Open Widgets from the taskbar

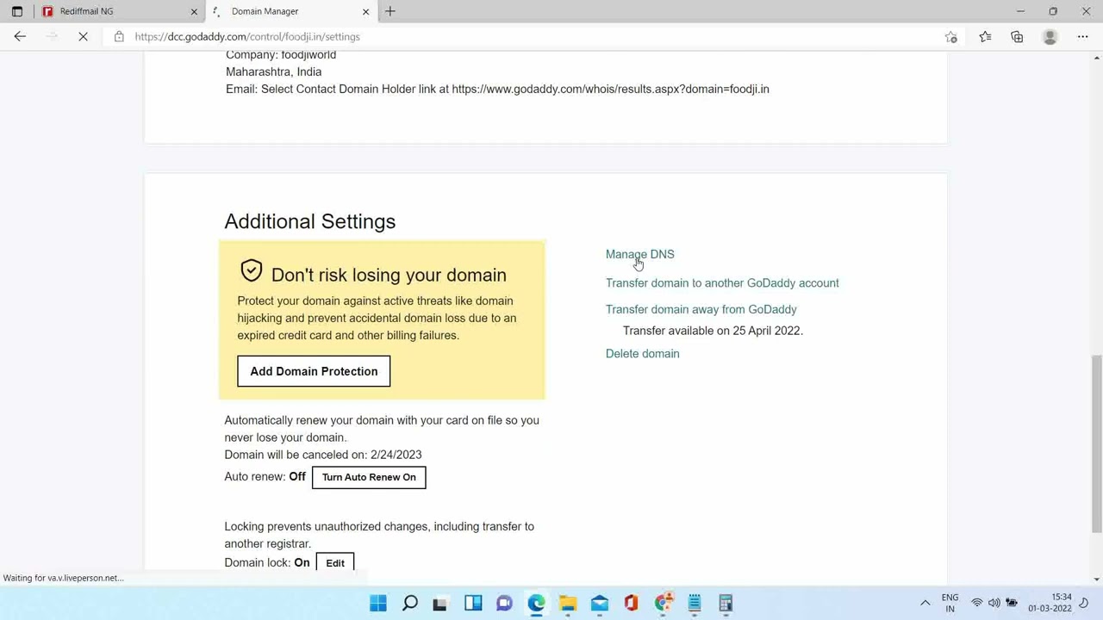(473, 603)
